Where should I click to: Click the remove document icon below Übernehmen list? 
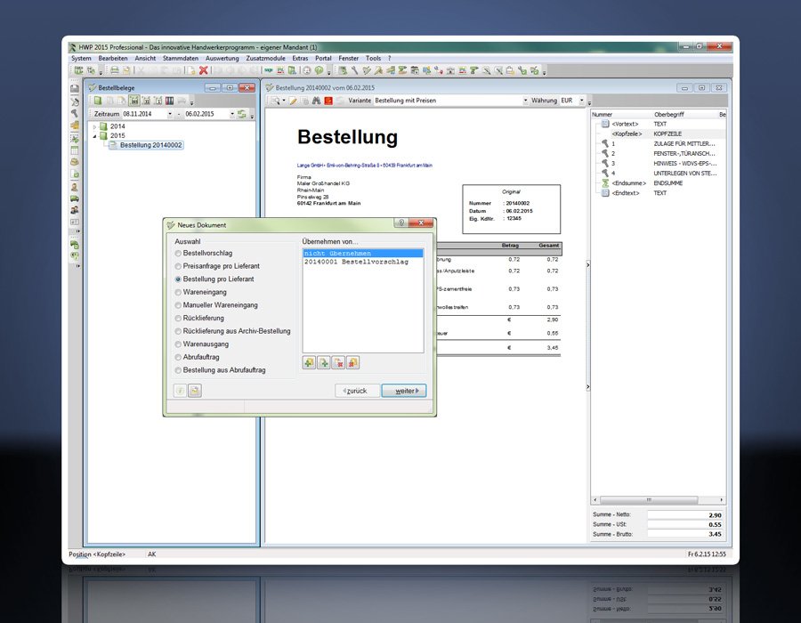[x=338, y=362]
